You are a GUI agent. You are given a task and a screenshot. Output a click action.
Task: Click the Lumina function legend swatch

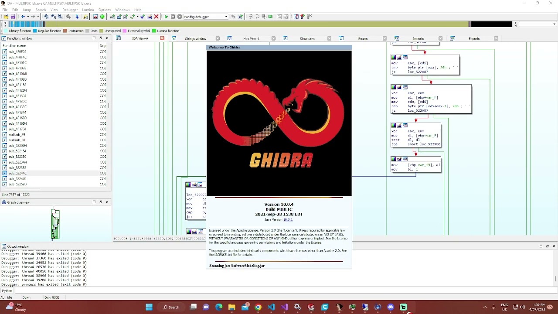154,31
